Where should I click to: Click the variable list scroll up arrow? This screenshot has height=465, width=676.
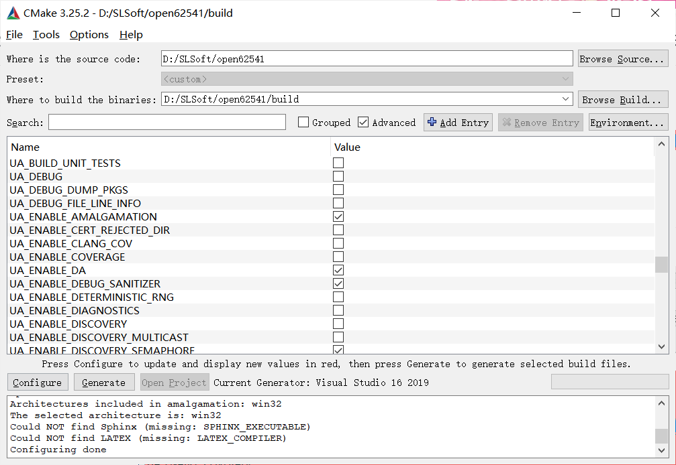click(x=661, y=145)
